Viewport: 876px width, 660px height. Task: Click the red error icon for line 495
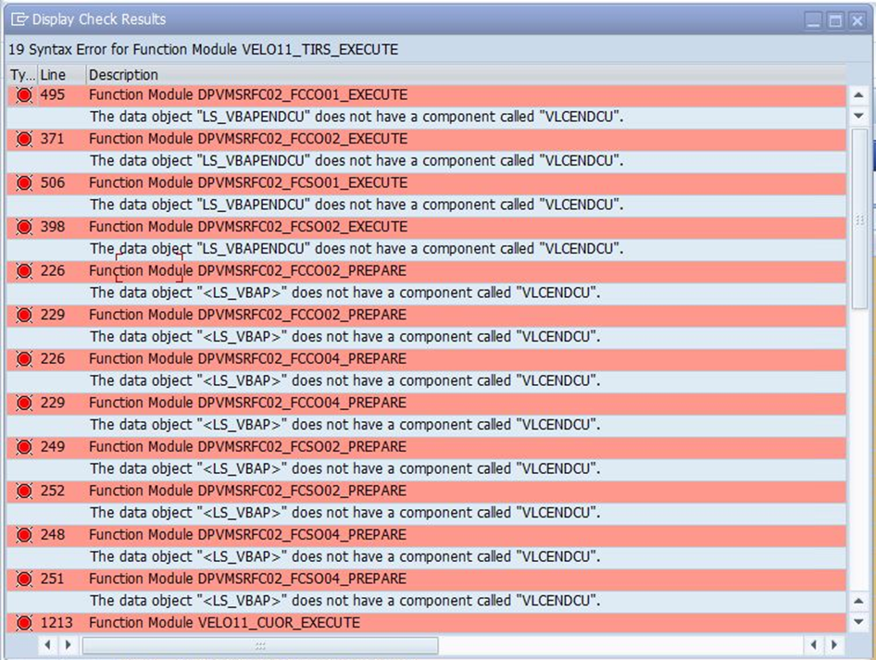(24, 95)
